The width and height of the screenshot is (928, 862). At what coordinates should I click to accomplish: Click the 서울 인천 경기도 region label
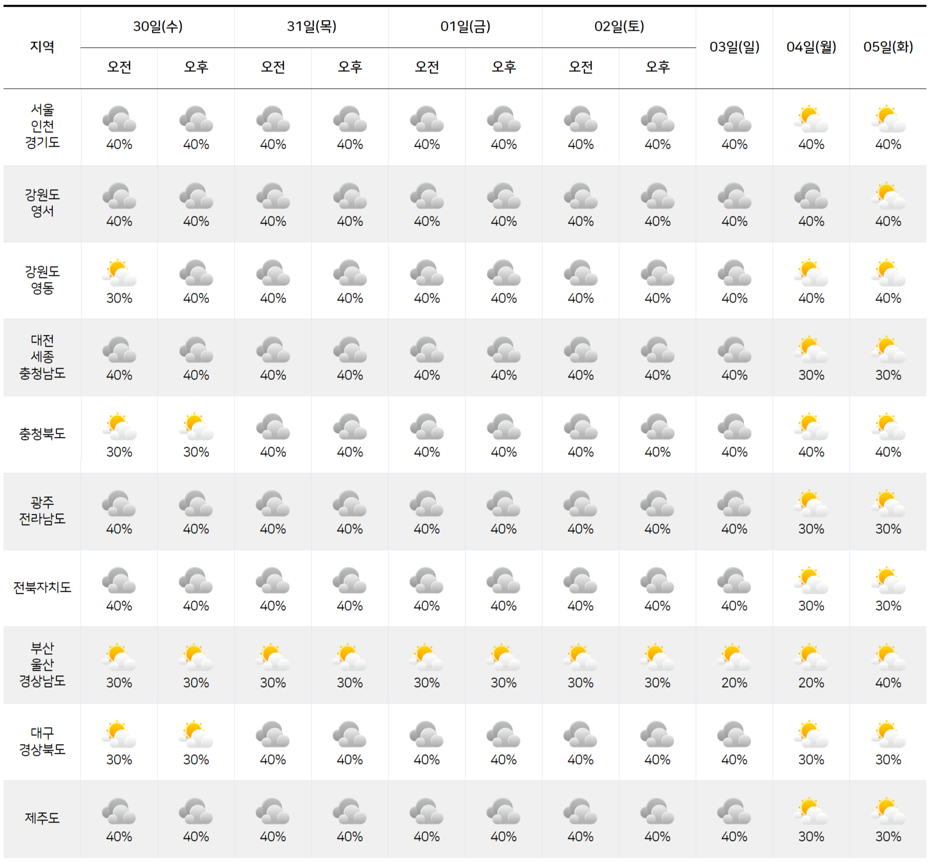42,126
